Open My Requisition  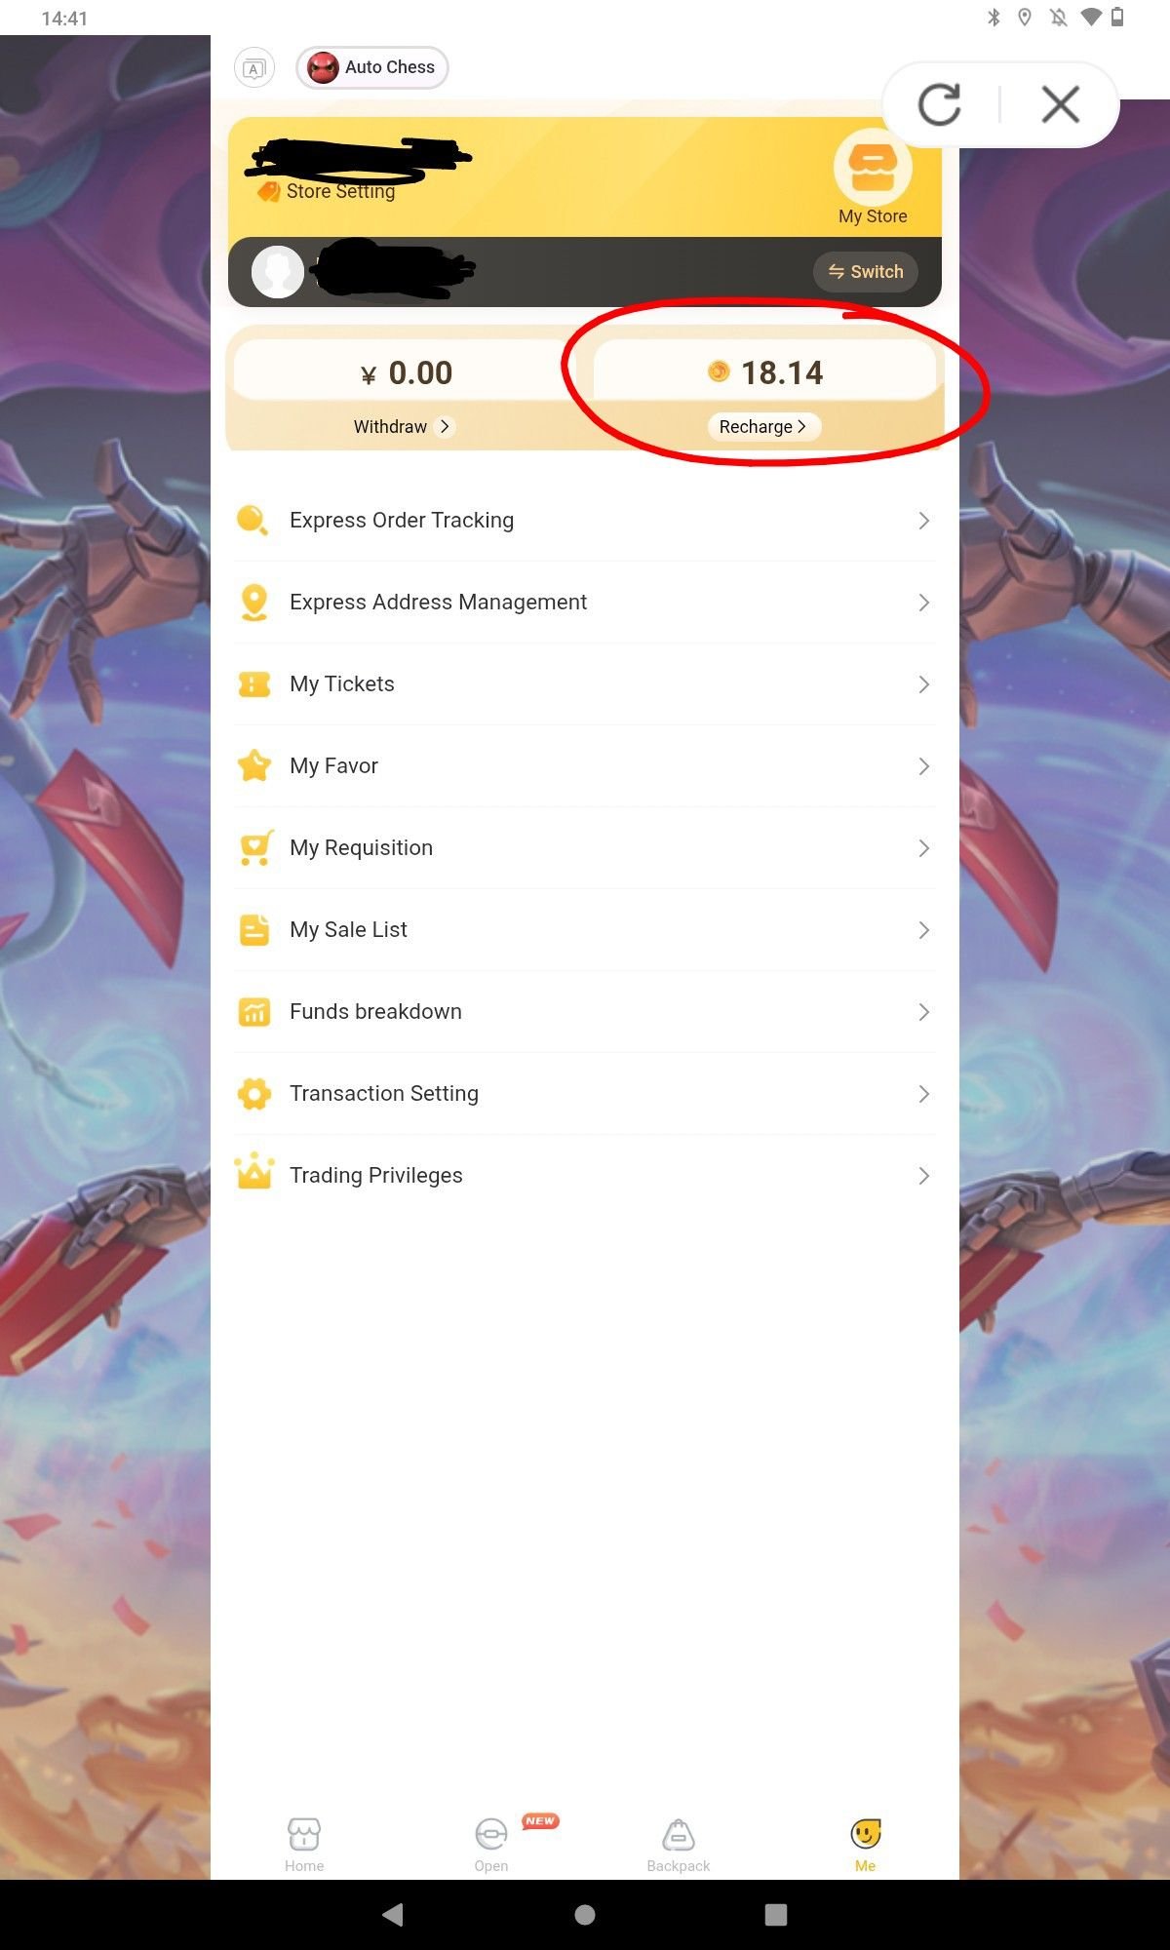click(x=585, y=848)
